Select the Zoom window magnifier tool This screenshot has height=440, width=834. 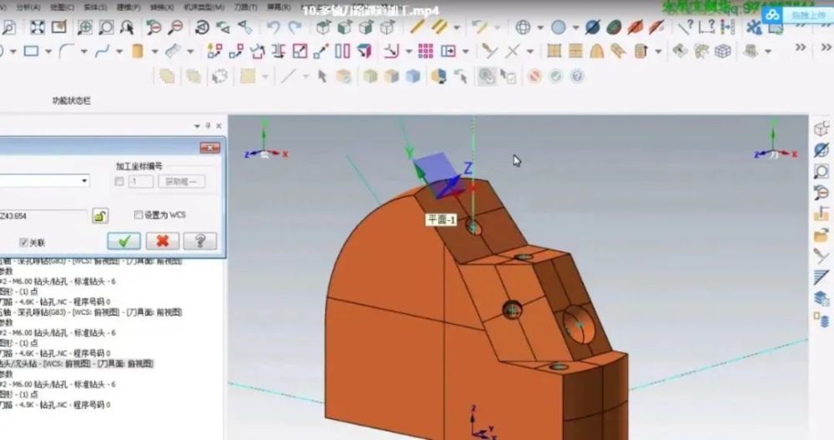pyautogui.click(x=84, y=27)
